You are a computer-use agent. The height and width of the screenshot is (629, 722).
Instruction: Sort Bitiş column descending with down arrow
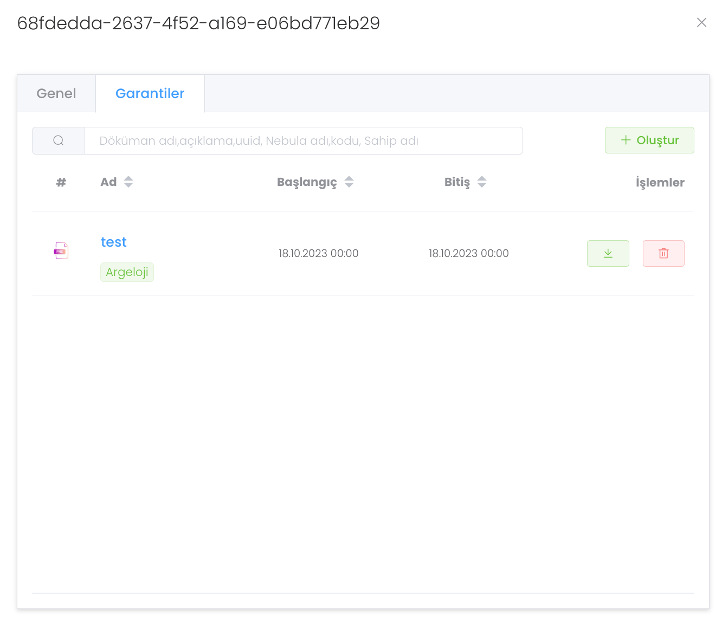[482, 185]
